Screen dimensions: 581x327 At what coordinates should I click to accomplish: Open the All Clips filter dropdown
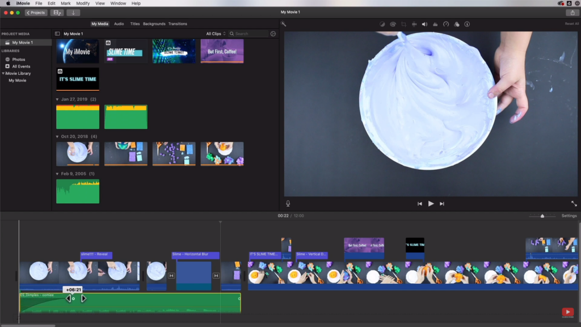(x=216, y=33)
